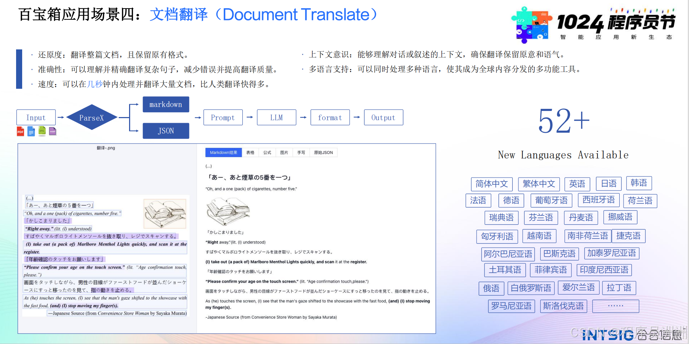The height and width of the screenshot is (344, 689).
Task: Pick the 捷克语 language tag
Action: point(629,236)
